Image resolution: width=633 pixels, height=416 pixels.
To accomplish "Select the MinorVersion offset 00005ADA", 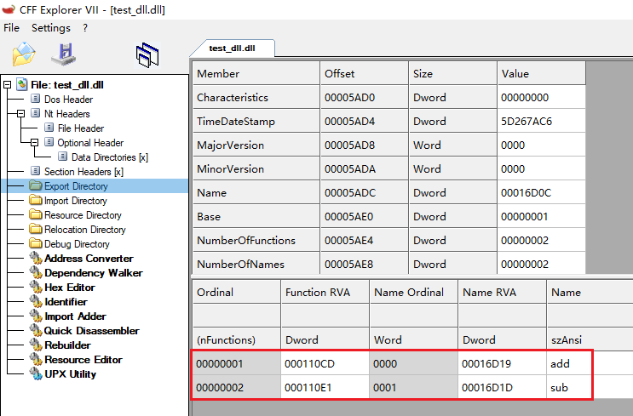I will (365, 169).
